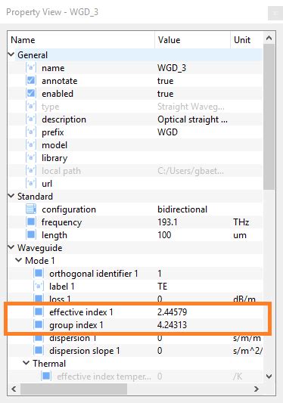Viewport: 283px width, 403px height.
Task: Click the number icon beside group index 1
Action: coord(39,324)
